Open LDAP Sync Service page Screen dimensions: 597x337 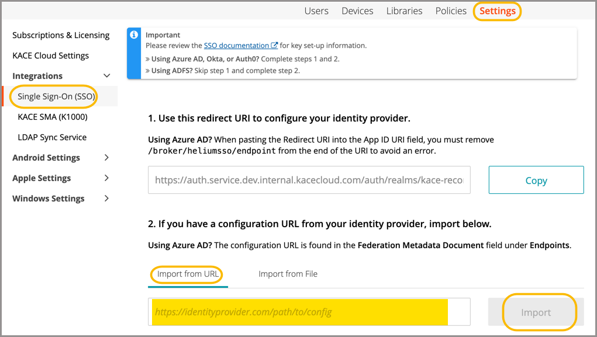click(52, 137)
